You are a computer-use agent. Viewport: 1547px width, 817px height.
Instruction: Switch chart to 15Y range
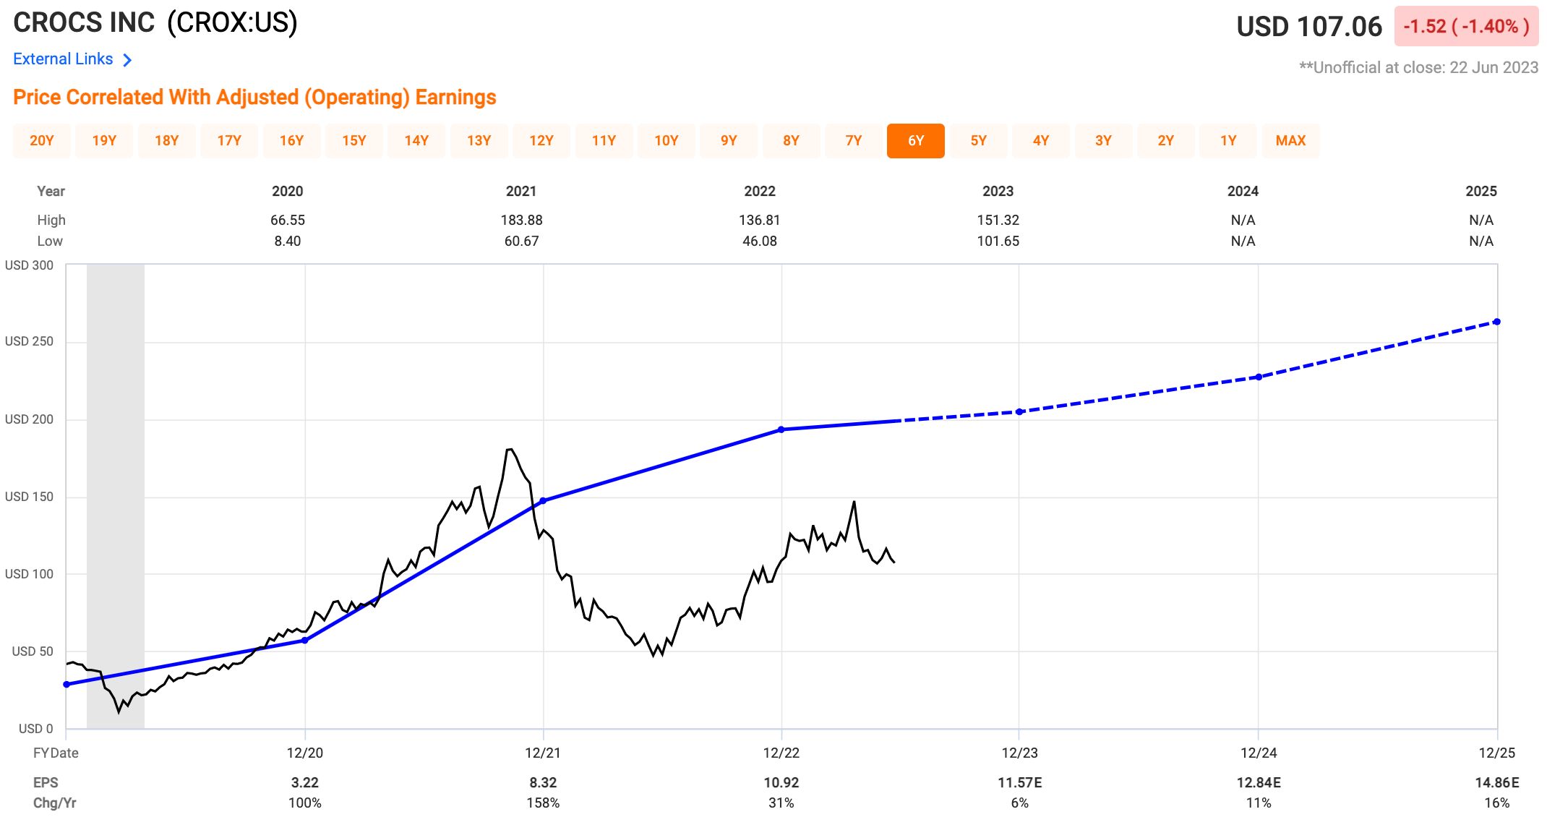[354, 141]
